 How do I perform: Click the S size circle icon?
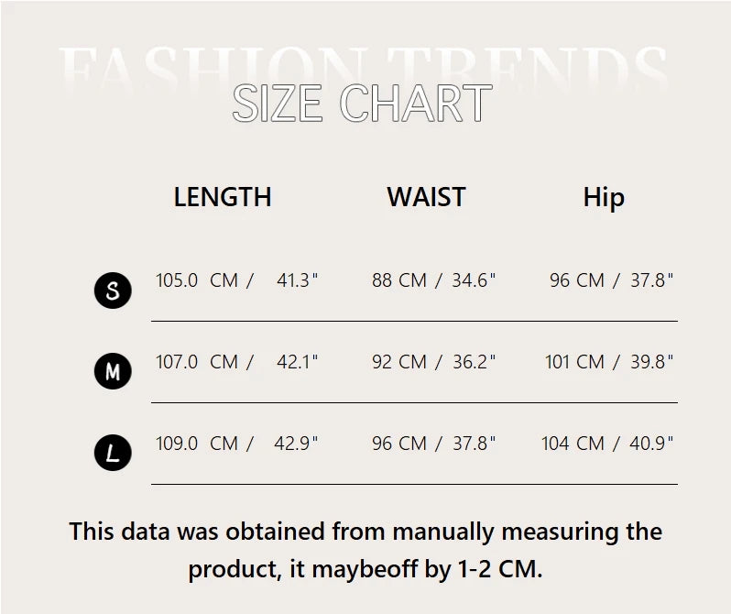tap(113, 291)
